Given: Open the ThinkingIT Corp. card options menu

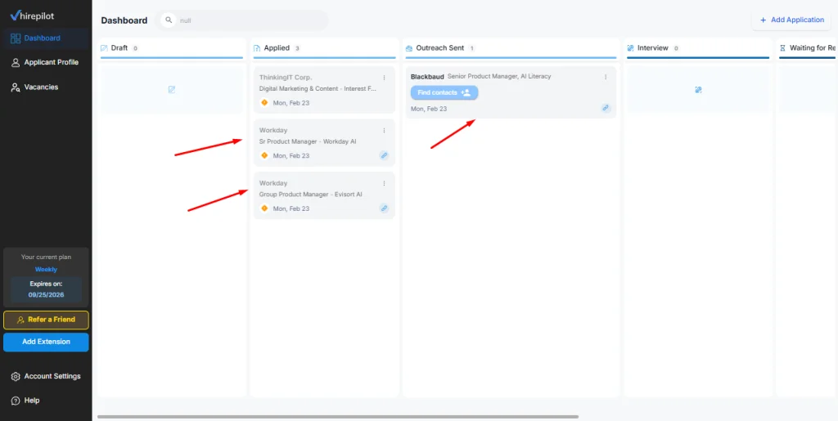Looking at the screenshot, I should click(384, 78).
